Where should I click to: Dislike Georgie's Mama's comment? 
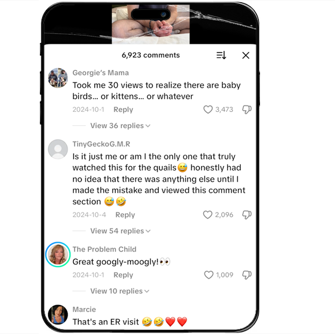tap(247, 110)
